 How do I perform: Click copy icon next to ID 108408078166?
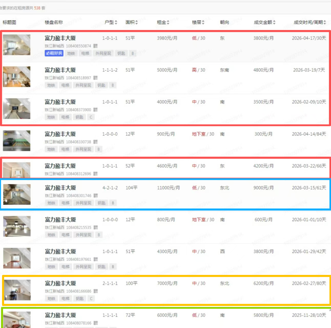point(95,323)
